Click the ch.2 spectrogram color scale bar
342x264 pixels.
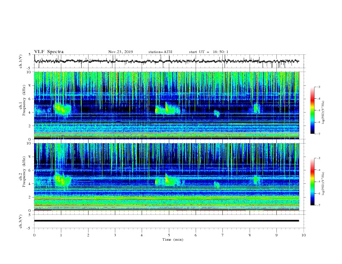pos(312,182)
